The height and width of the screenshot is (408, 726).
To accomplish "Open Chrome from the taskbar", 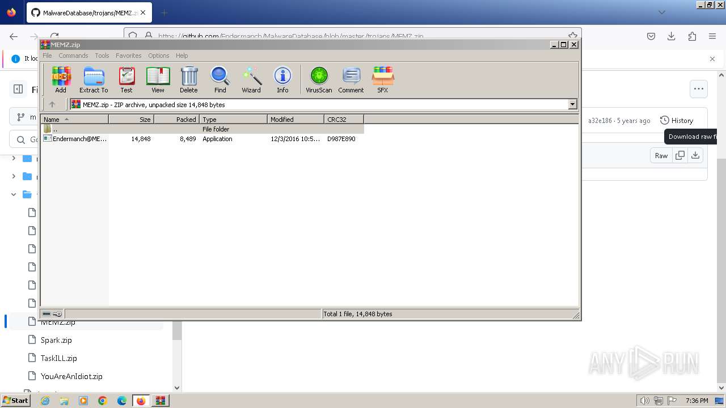I will pyautogui.click(x=103, y=401).
